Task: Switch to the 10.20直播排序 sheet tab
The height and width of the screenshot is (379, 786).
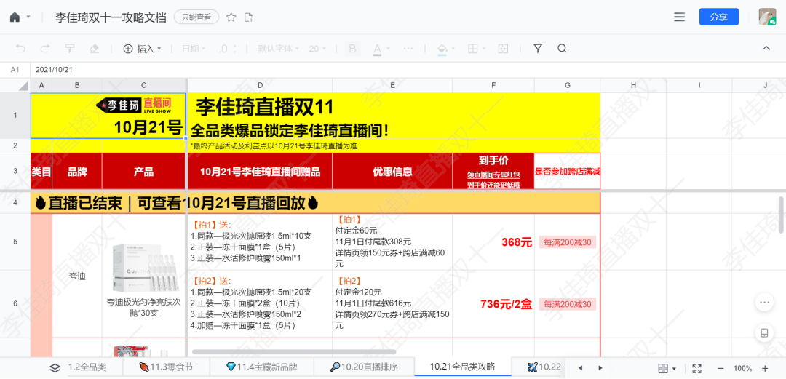Action: 364,367
